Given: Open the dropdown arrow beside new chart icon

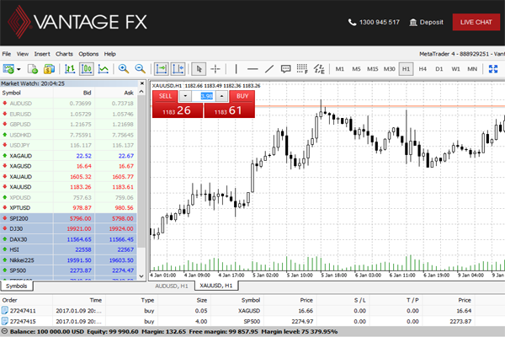Looking at the screenshot, I should [19, 69].
